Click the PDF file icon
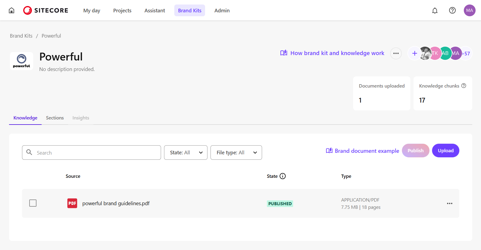The width and height of the screenshot is (481, 250). 72,203
